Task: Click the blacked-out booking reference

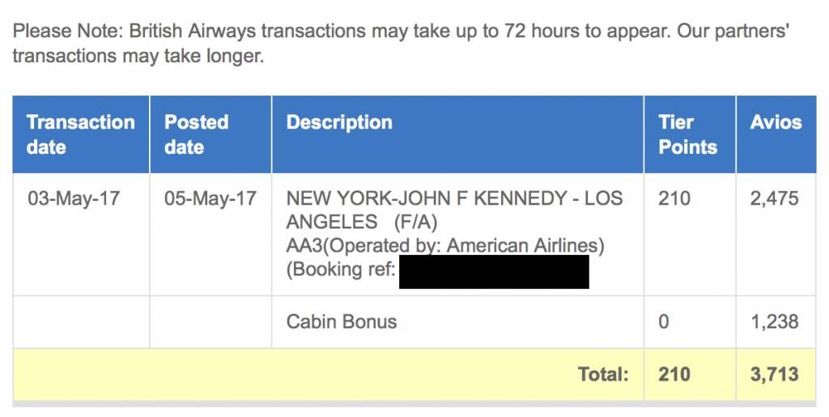Action: click(494, 272)
